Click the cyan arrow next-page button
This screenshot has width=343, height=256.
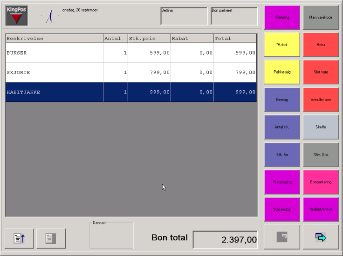[321, 237]
